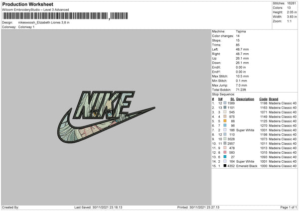Click the Colors value 13
Screen dimensions: 299x211
click(x=289, y=8)
